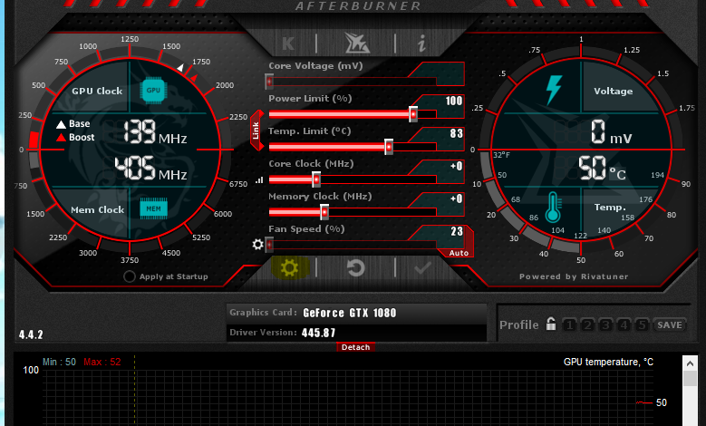Click the Memory Clock +0 value field
The width and height of the screenshot is (706, 426).
tap(456, 198)
